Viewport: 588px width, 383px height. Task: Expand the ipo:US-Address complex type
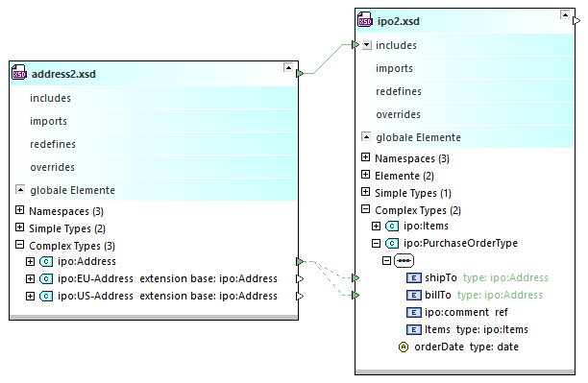click(30, 296)
